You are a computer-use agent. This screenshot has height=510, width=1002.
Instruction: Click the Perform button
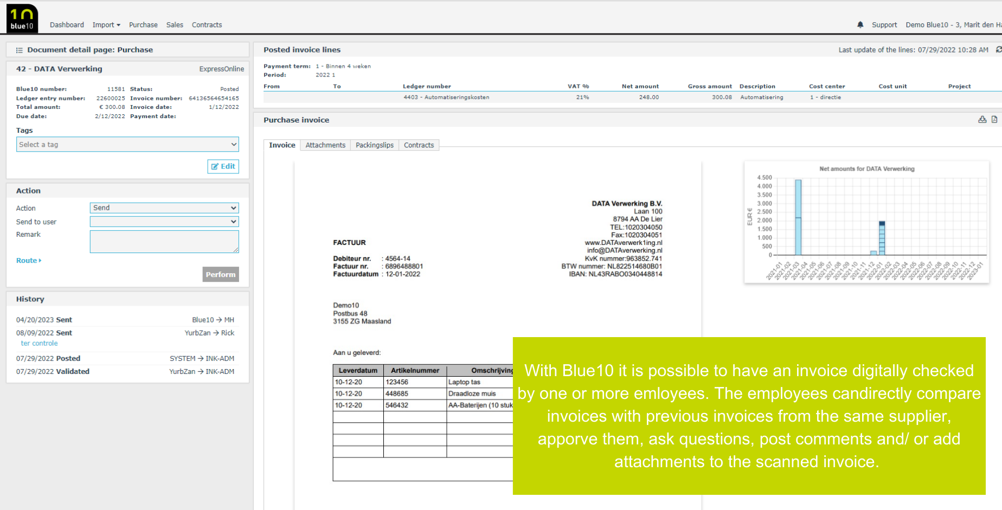click(221, 274)
